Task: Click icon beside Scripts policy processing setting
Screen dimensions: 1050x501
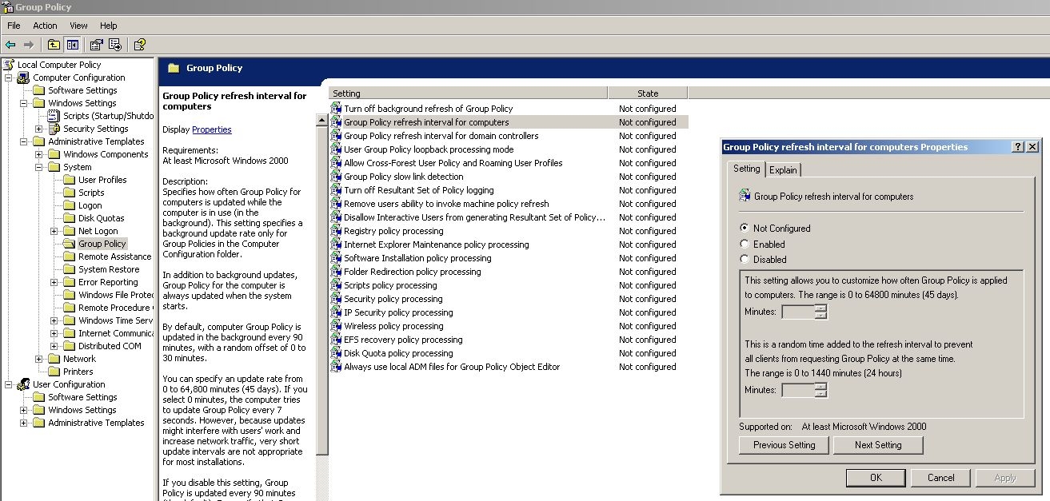Action: tap(337, 285)
